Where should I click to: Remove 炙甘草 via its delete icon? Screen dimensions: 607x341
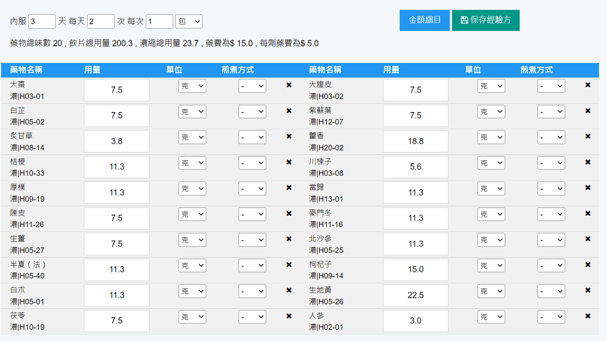[x=289, y=136]
